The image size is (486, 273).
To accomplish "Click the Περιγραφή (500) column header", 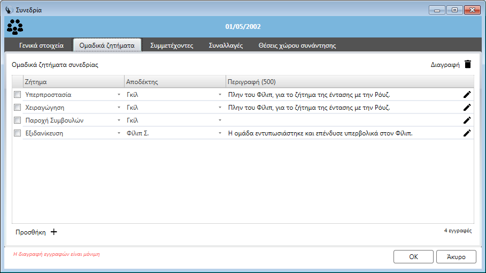I will [350, 82].
